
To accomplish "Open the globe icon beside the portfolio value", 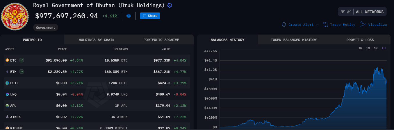I will pyautogui.click(x=129, y=16).
